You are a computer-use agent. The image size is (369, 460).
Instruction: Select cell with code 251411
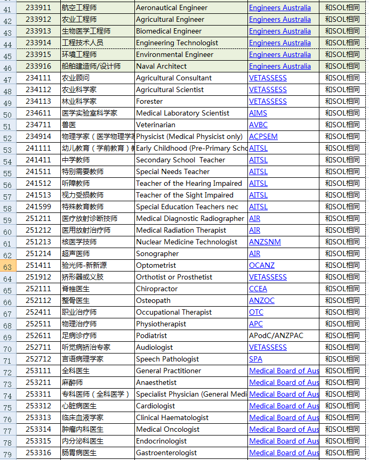(x=38, y=266)
